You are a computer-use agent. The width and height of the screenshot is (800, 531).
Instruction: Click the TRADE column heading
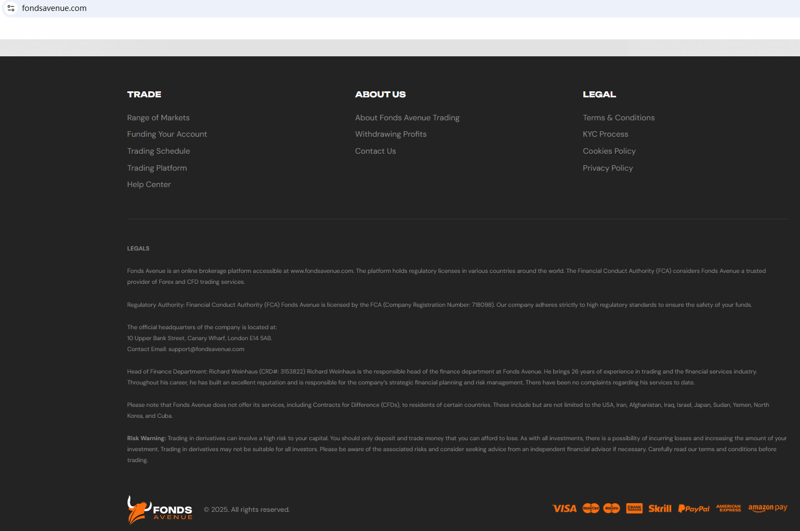(x=144, y=94)
